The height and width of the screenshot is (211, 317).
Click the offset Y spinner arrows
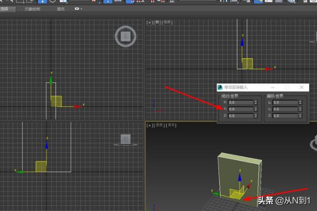tap(301, 109)
